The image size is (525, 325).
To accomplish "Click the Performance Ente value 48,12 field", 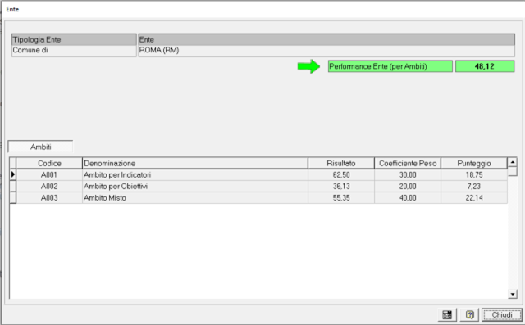I will pos(485,66).
